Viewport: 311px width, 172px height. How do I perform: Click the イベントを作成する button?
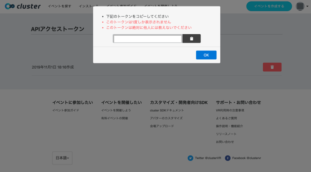(269, 6)
